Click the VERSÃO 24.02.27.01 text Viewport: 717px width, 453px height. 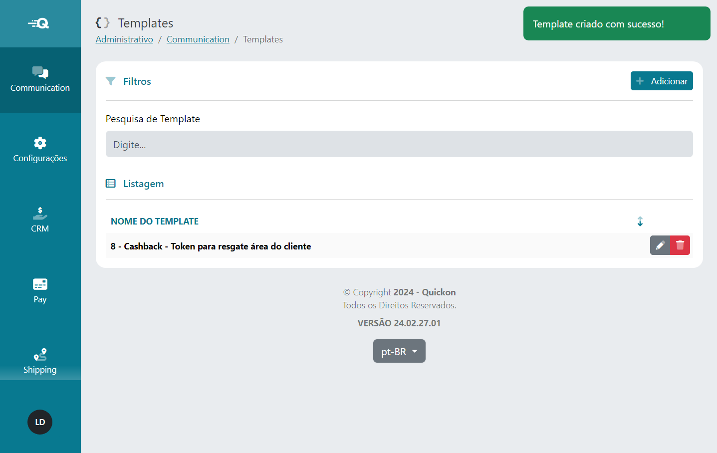point(399,323)
